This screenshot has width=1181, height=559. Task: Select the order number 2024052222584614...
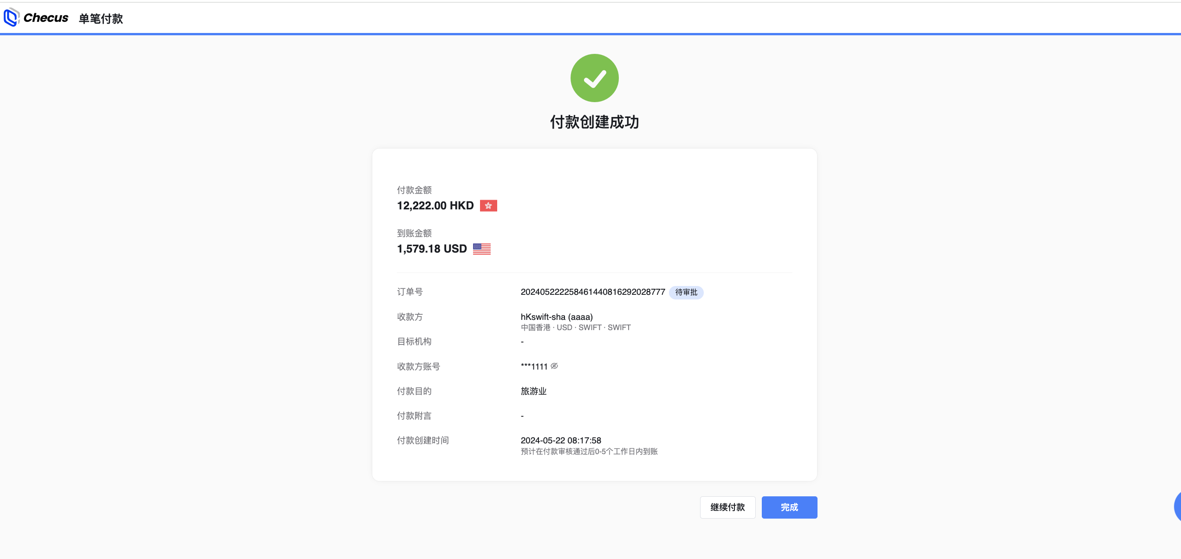pyautogui.click(x=592, y=292)
